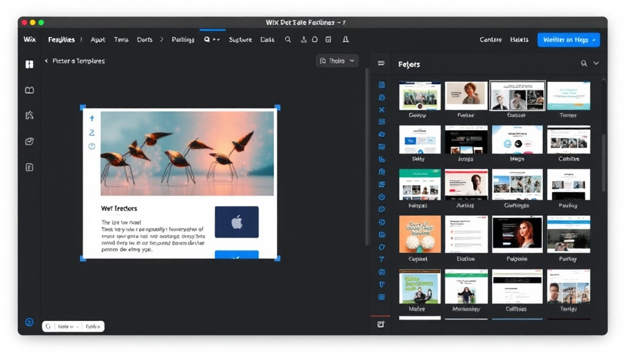Open the Ferjiltes menu
The height and width of the screenshot is (352, 626).
(62, 40)
